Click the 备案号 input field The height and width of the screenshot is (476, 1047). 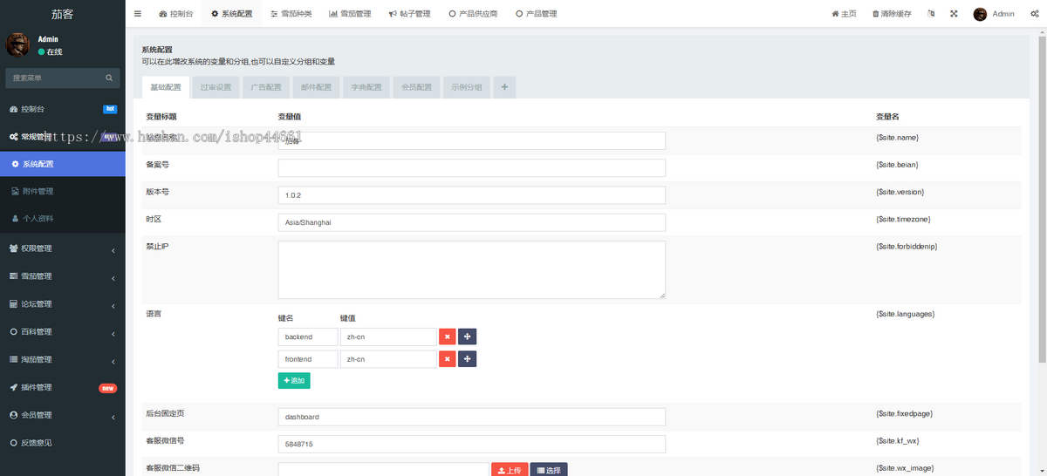[x=472, y=167]
